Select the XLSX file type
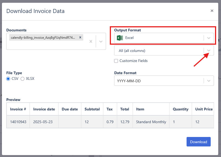221x157 pixels. point(23,79)
